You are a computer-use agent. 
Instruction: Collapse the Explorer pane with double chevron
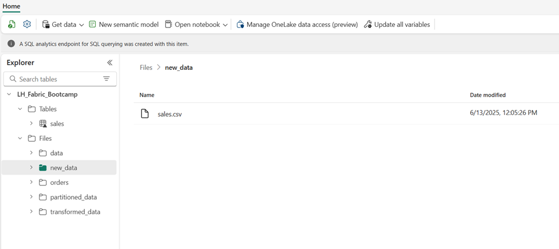click(x=110, y=62)
